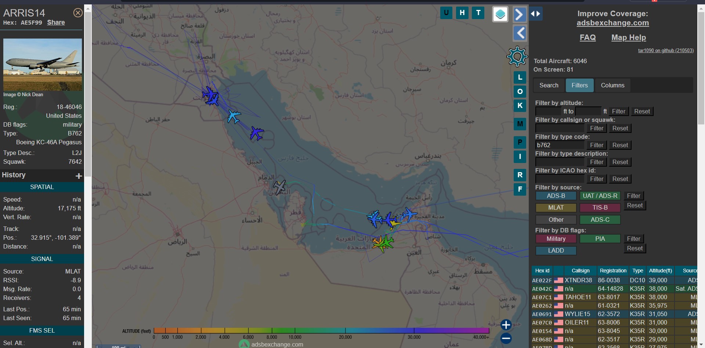
Task: Open the KC-46A aircraft photo thumbnail
Action: [x=43, y=65]
